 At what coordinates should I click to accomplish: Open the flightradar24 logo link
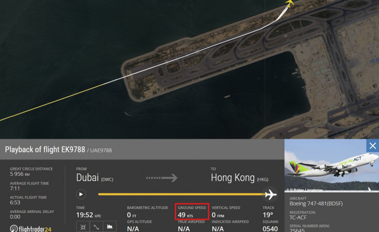tap(31, 228)
